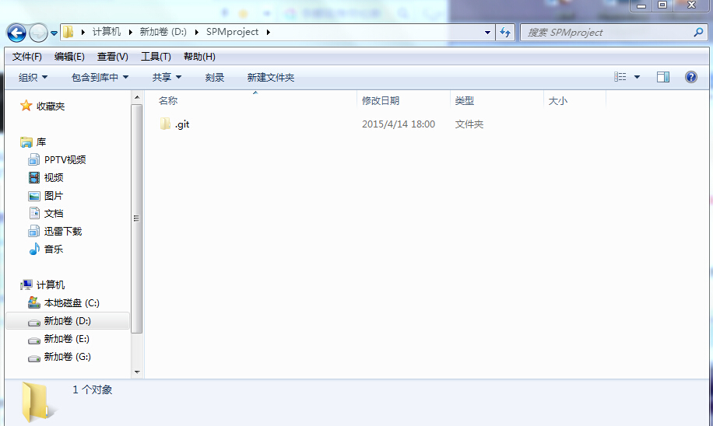This screenshot has width=713, height=426.
Task: Select 收藏夹 in the navigation pane
Action: pyautogui.click(x=51, y=106)
